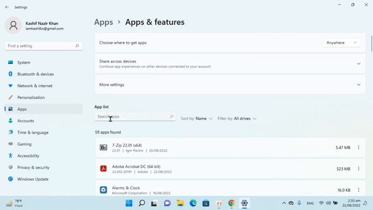
Task: Click the Kashif Nazir Khan account name
Action: (x=42, y=23)
